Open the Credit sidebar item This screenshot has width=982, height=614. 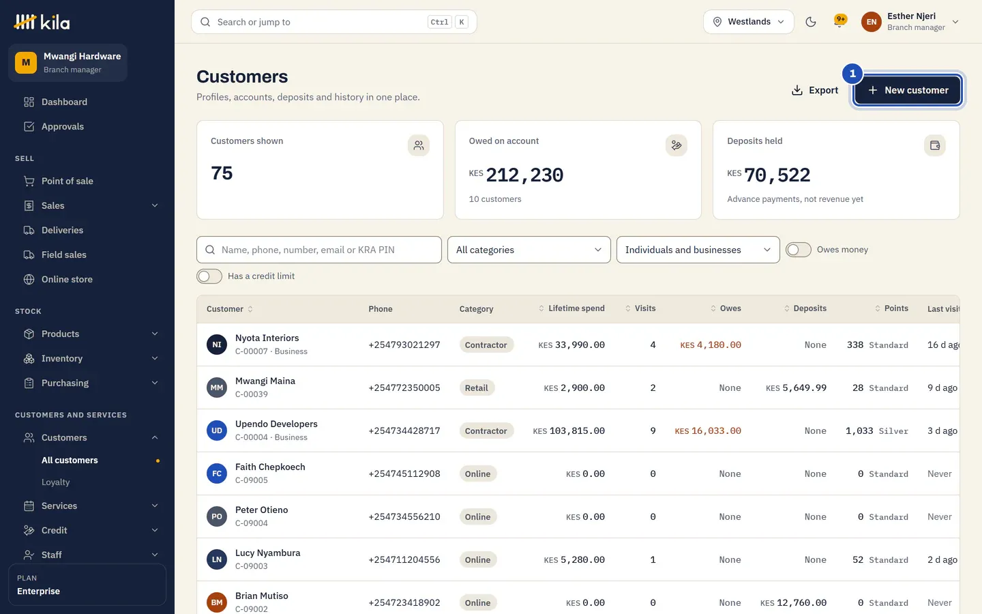coord(91,530)
